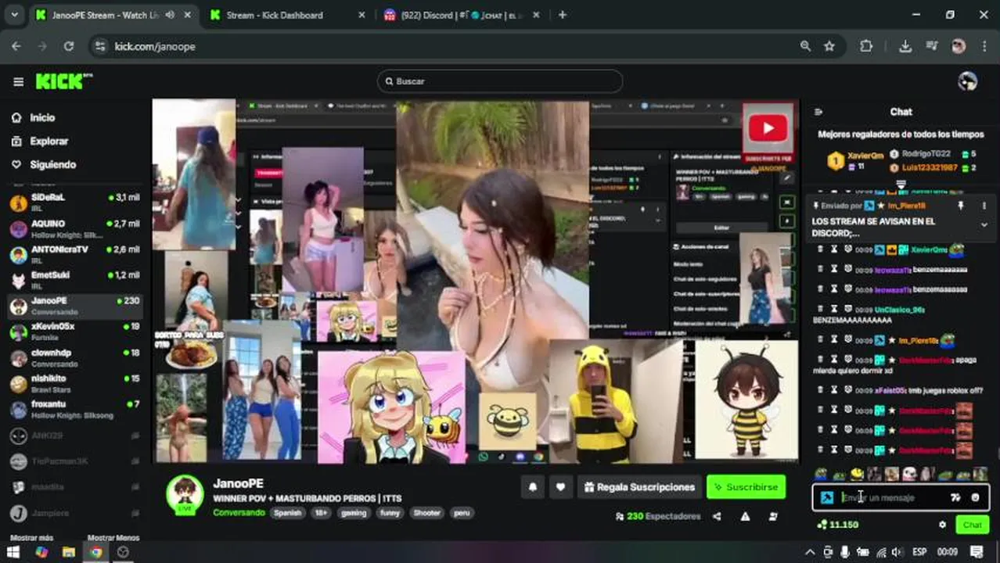Open the clip or moderator icon beside report
The width and height of the screenshot is (1000, 563).
[773, 516]
